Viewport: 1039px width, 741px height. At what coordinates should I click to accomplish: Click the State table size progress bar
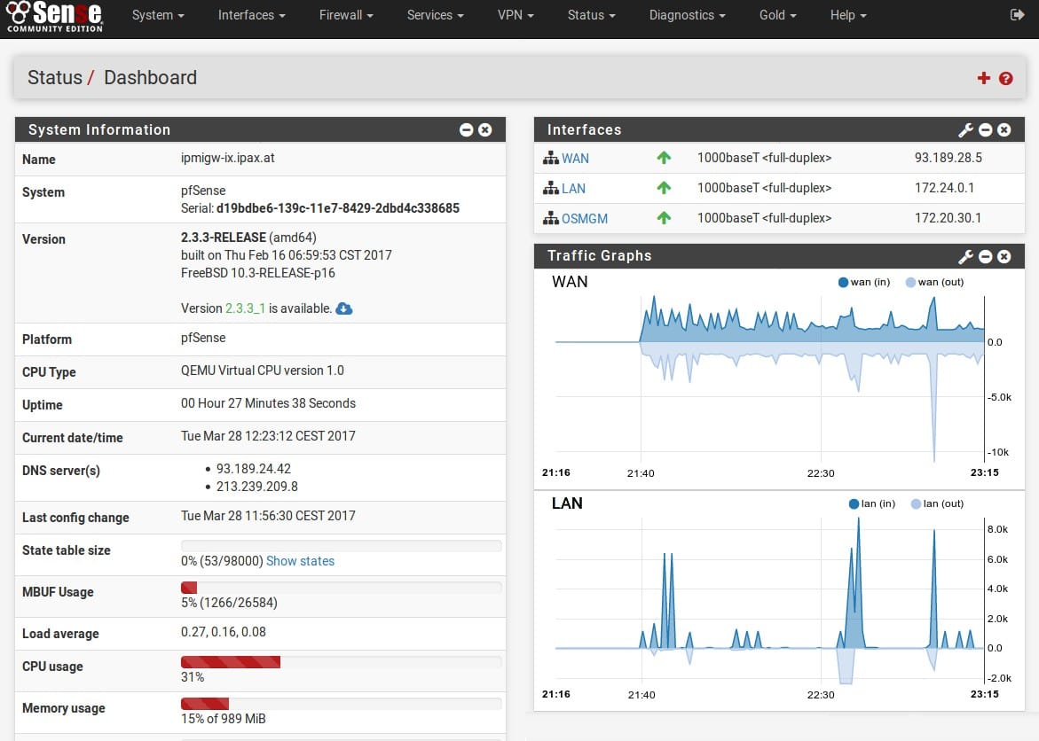click(342, 546)
